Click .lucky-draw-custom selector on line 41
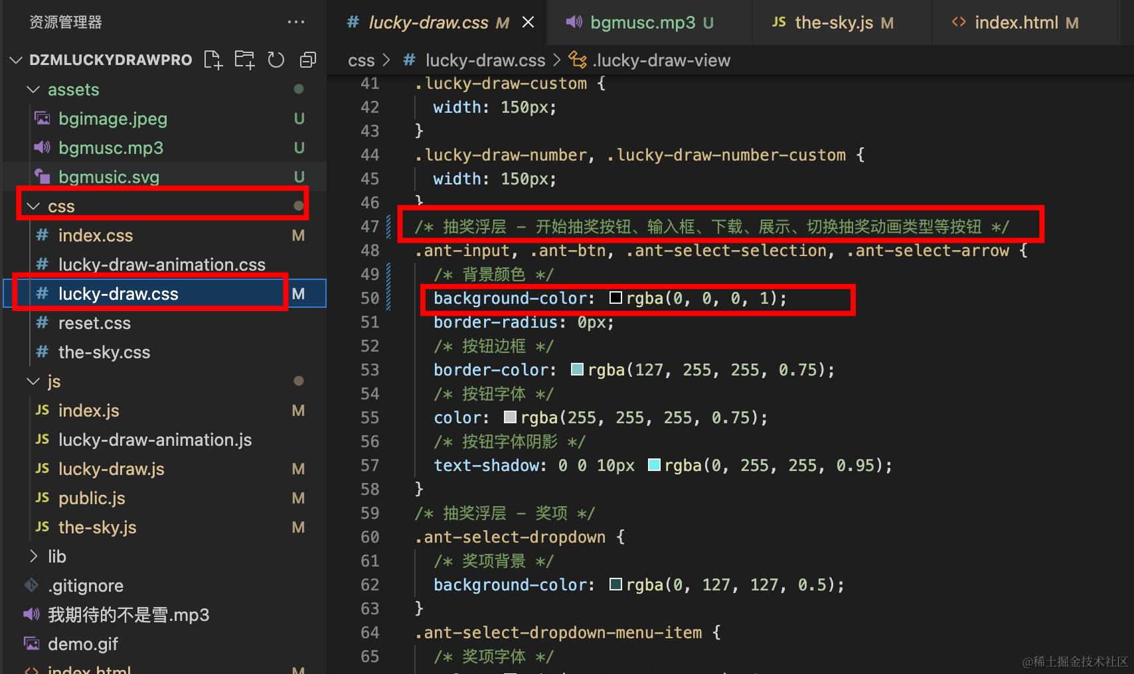This screenshot has width=1134, height=674. [501, 84]
